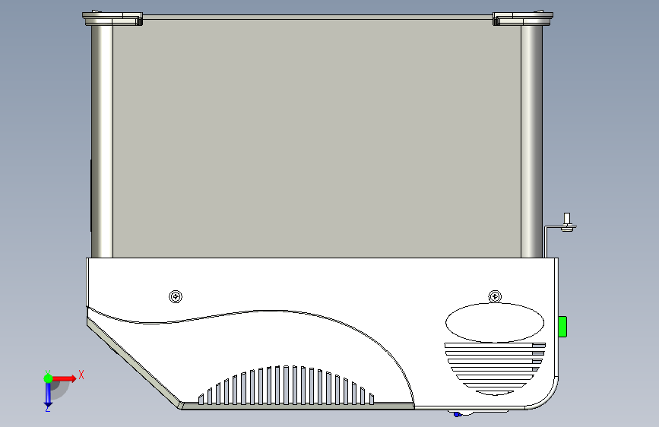The image size is (659, 427).
Task: Click the blue Z axis arrow of the triad
Action: pyautogui.click(x=49, y=394)
